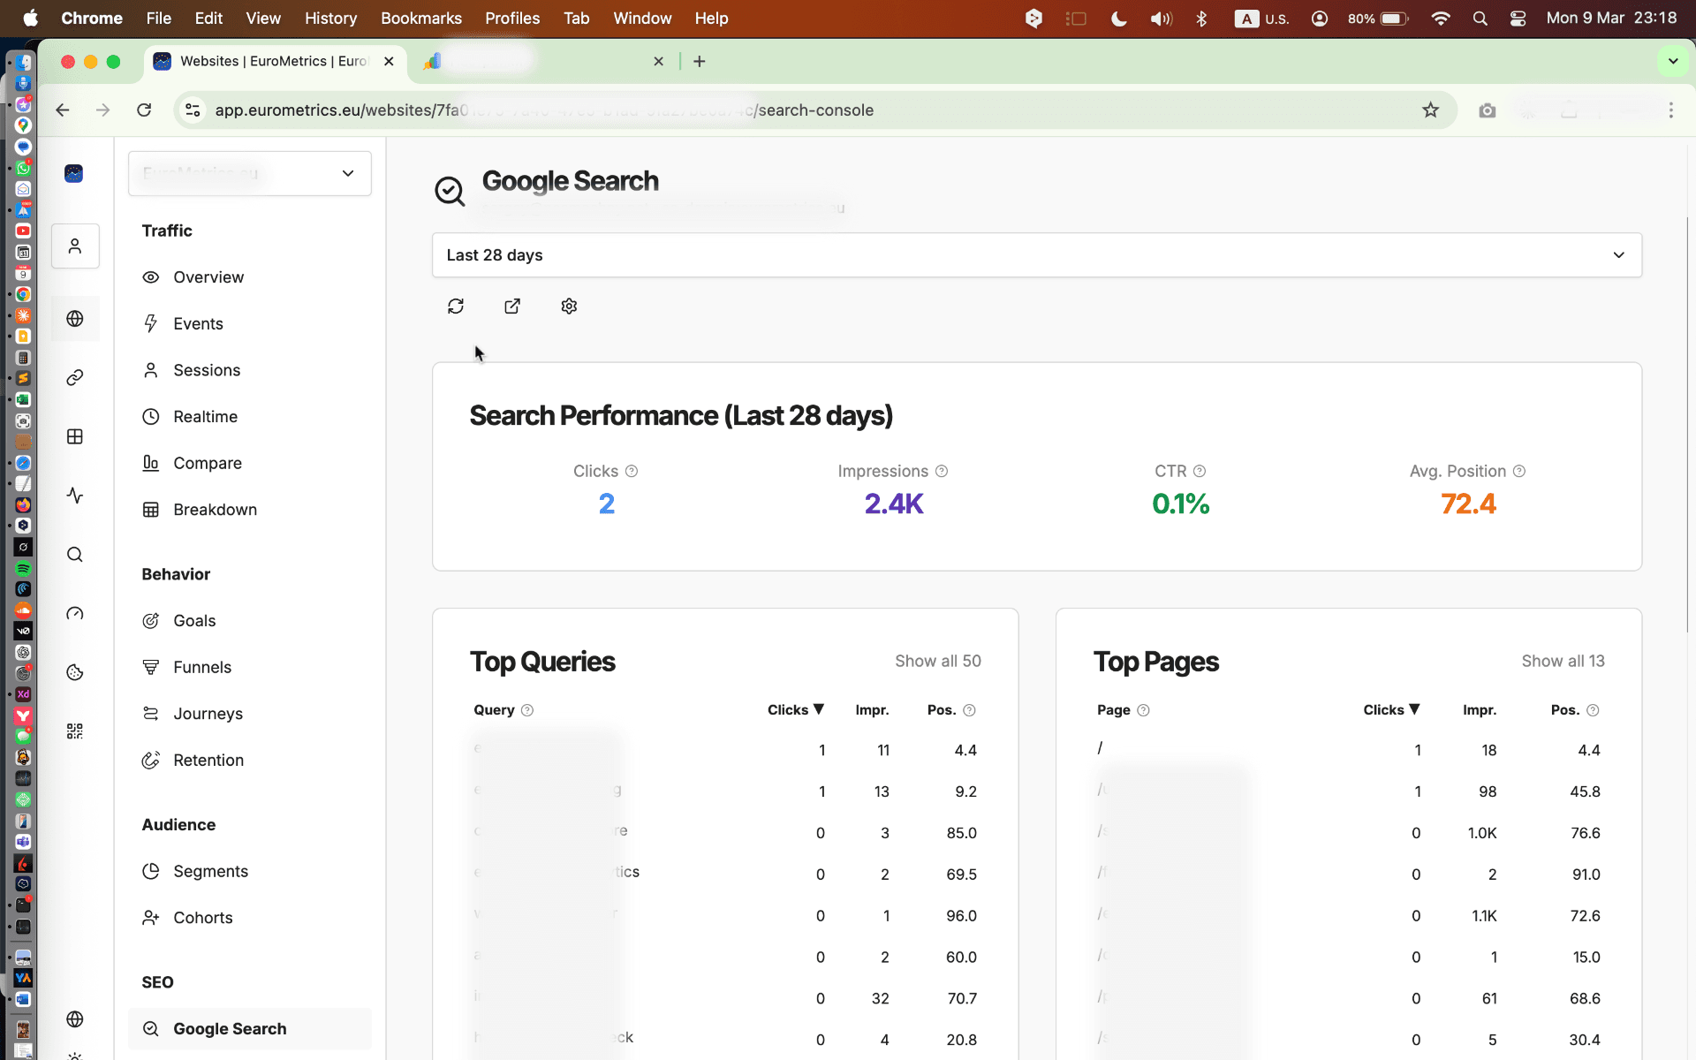Open the Bookmarks menu in the menu bar

click(x=420, y=18)
